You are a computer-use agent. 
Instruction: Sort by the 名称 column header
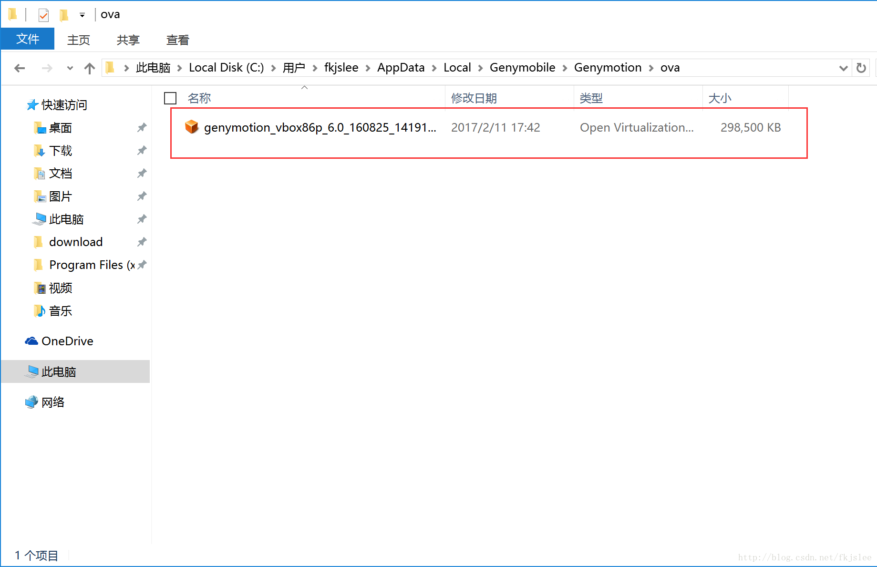click(199, 98)
